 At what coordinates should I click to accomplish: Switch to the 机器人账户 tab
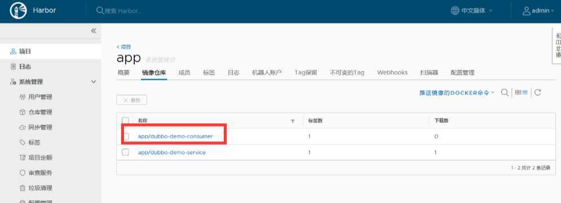(x=267, y=73)
